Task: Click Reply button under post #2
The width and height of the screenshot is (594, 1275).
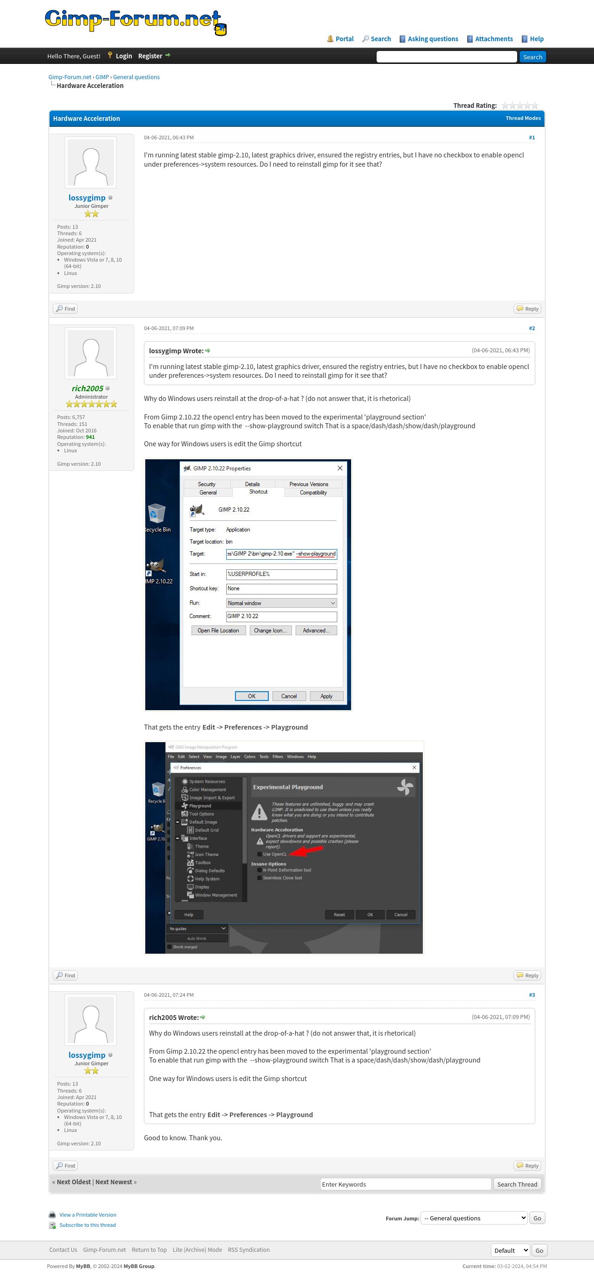Action: tap(527, 975)
